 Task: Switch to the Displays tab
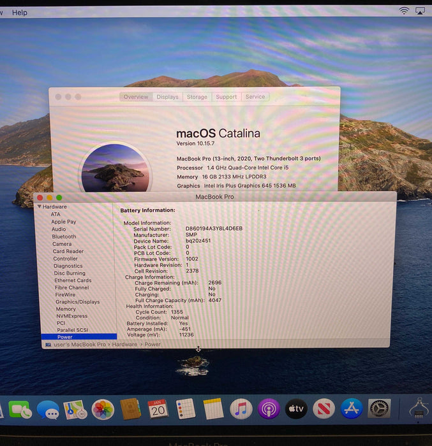tap(168, 97)
